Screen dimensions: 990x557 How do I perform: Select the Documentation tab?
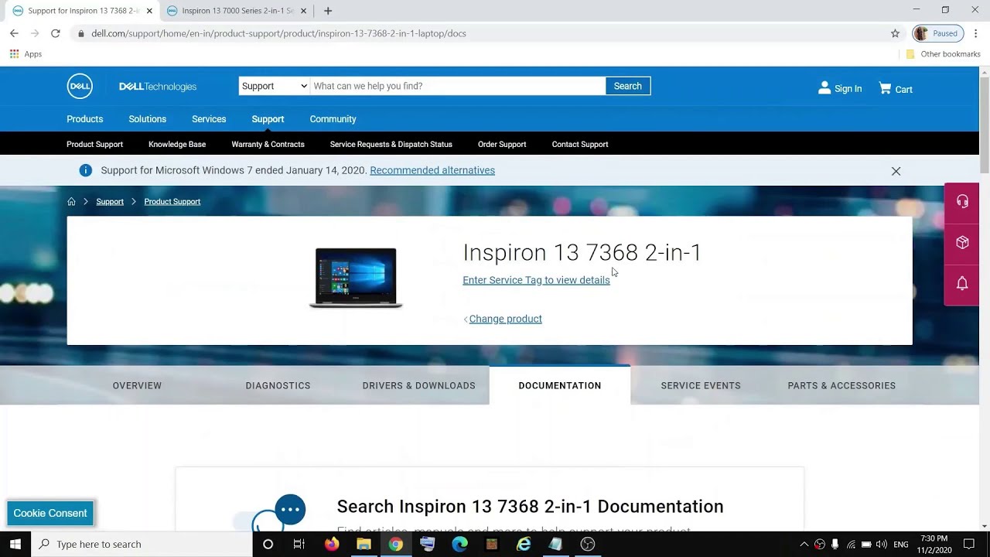560,385
